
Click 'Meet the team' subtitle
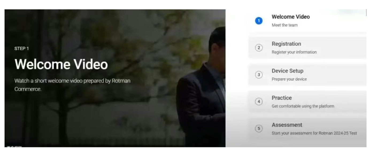[284, 25]
